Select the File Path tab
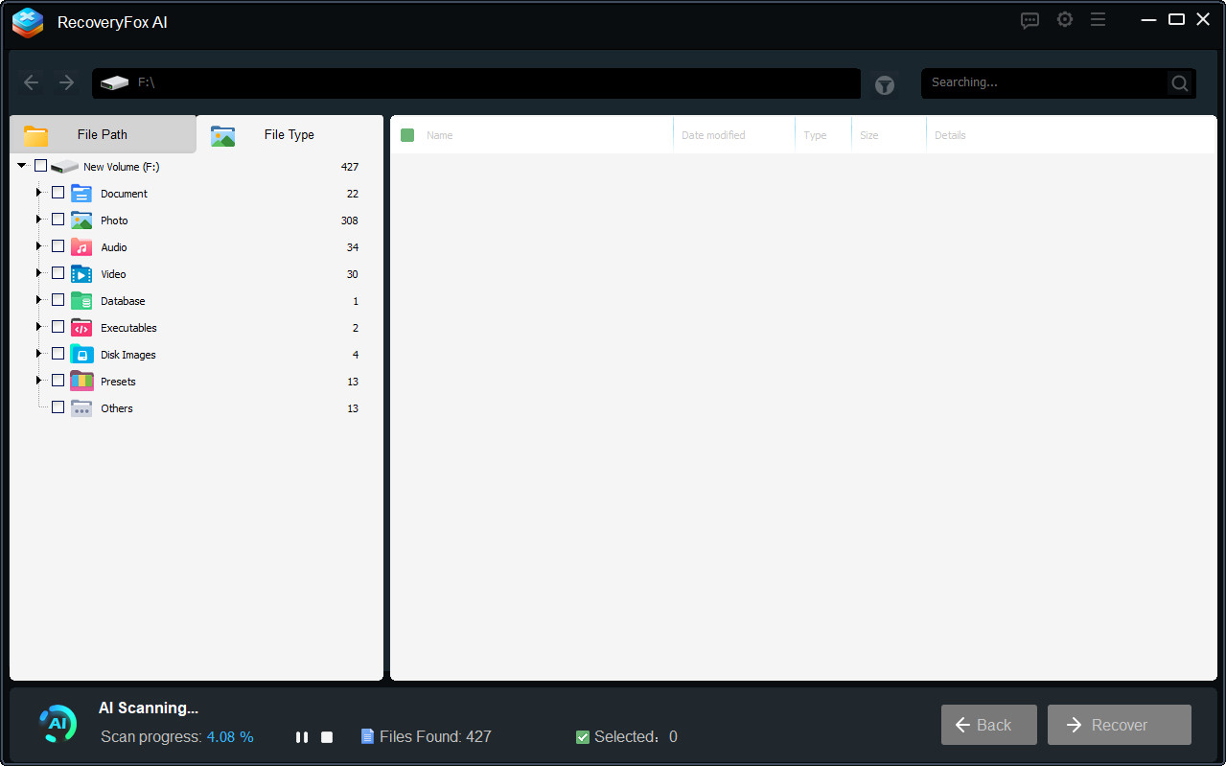Viewport: 1226px width, 766px height. pos(102,134)
